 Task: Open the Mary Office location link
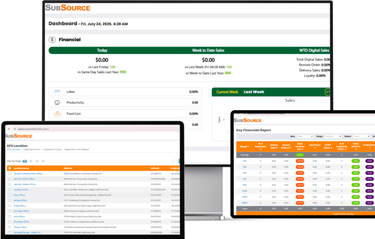(x=19, y=195)
